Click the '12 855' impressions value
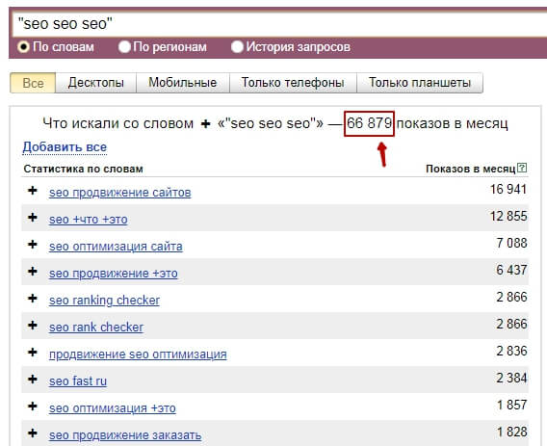Image resolution: width=547 pixels, height=446 pixels. click(508, 216)
